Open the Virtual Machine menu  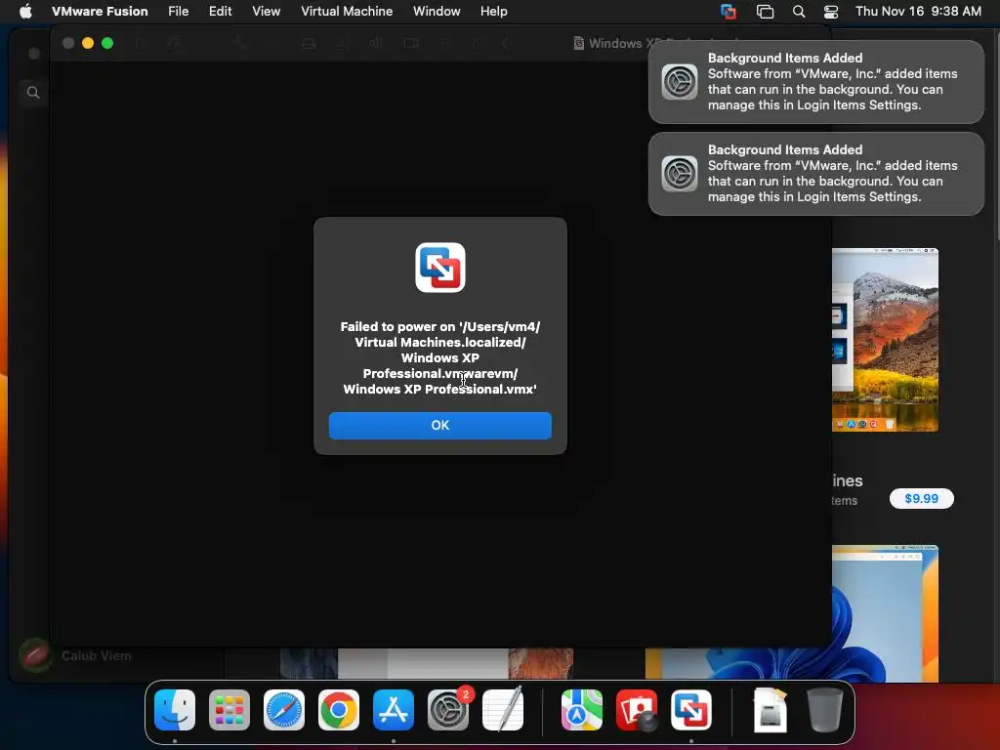click(x=347, y=11)
